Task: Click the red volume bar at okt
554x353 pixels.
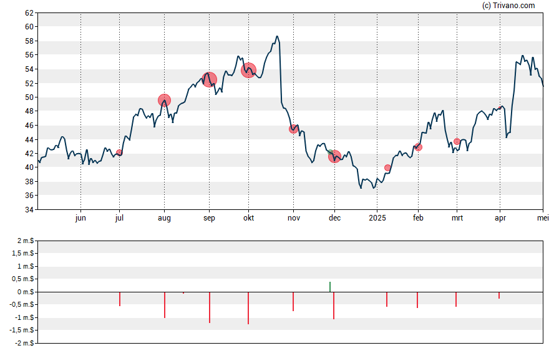Action: pyautogui.click(x=248, y=308)
